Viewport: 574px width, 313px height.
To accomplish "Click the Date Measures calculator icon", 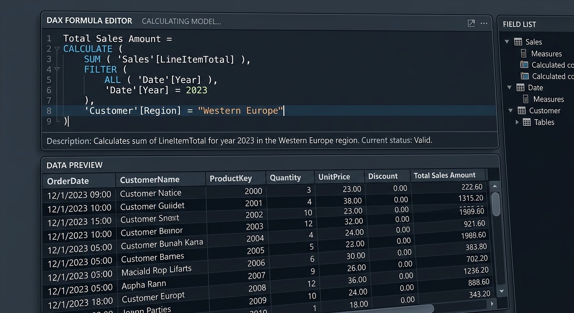I will click(526, 99).
